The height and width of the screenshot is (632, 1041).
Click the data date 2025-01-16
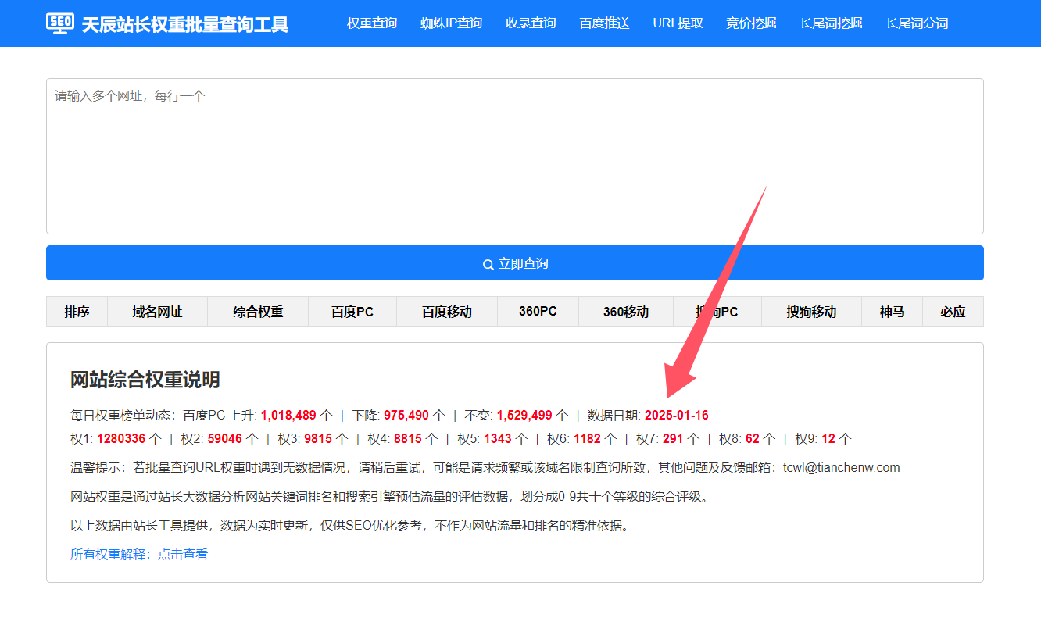(x=677, y=415)
